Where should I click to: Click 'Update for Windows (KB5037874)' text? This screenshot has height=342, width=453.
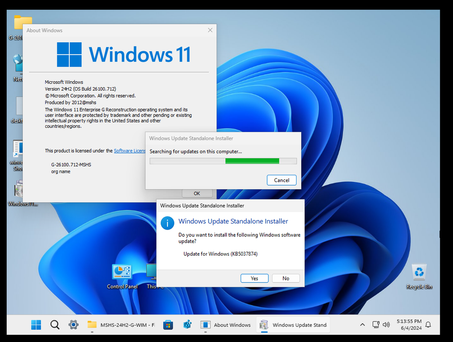pos(221,254)
